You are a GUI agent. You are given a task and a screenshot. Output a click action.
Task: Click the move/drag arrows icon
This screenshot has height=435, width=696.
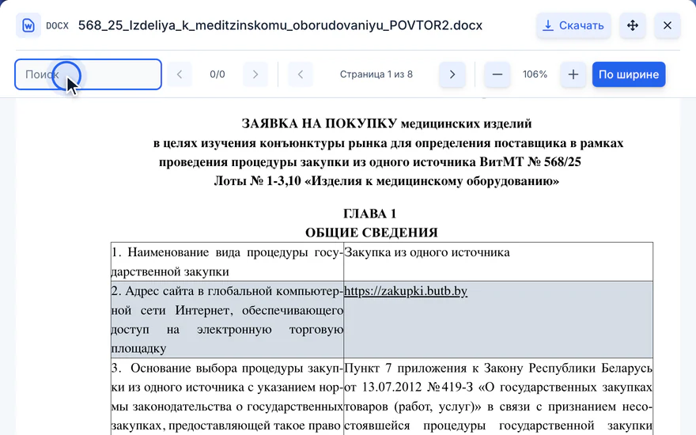pyautogui.click(x=633, y=25)
